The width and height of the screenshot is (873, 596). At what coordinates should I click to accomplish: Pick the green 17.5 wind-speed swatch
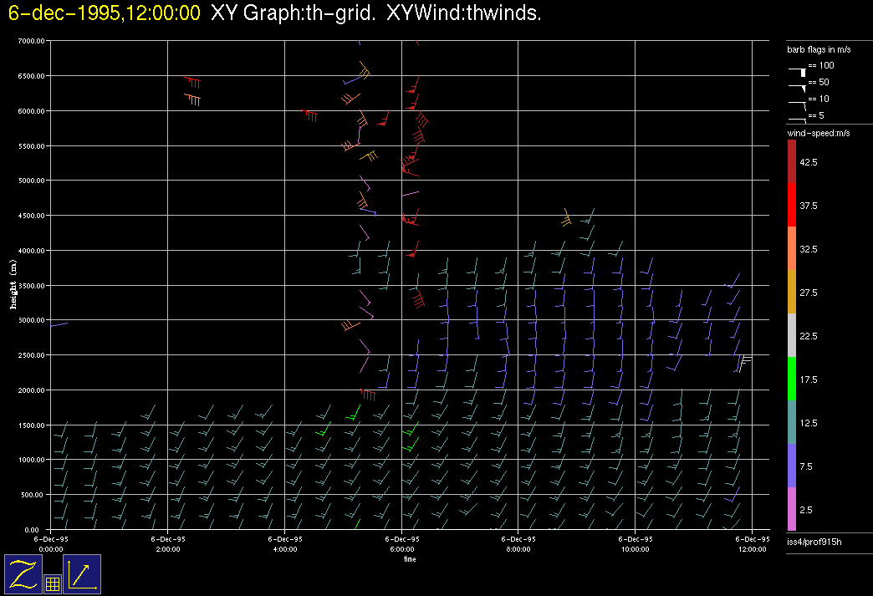pos(792,379)
